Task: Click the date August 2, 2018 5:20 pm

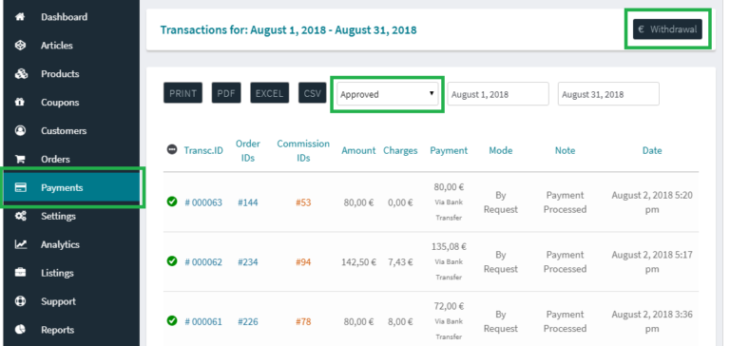Action: coord(652,202)
